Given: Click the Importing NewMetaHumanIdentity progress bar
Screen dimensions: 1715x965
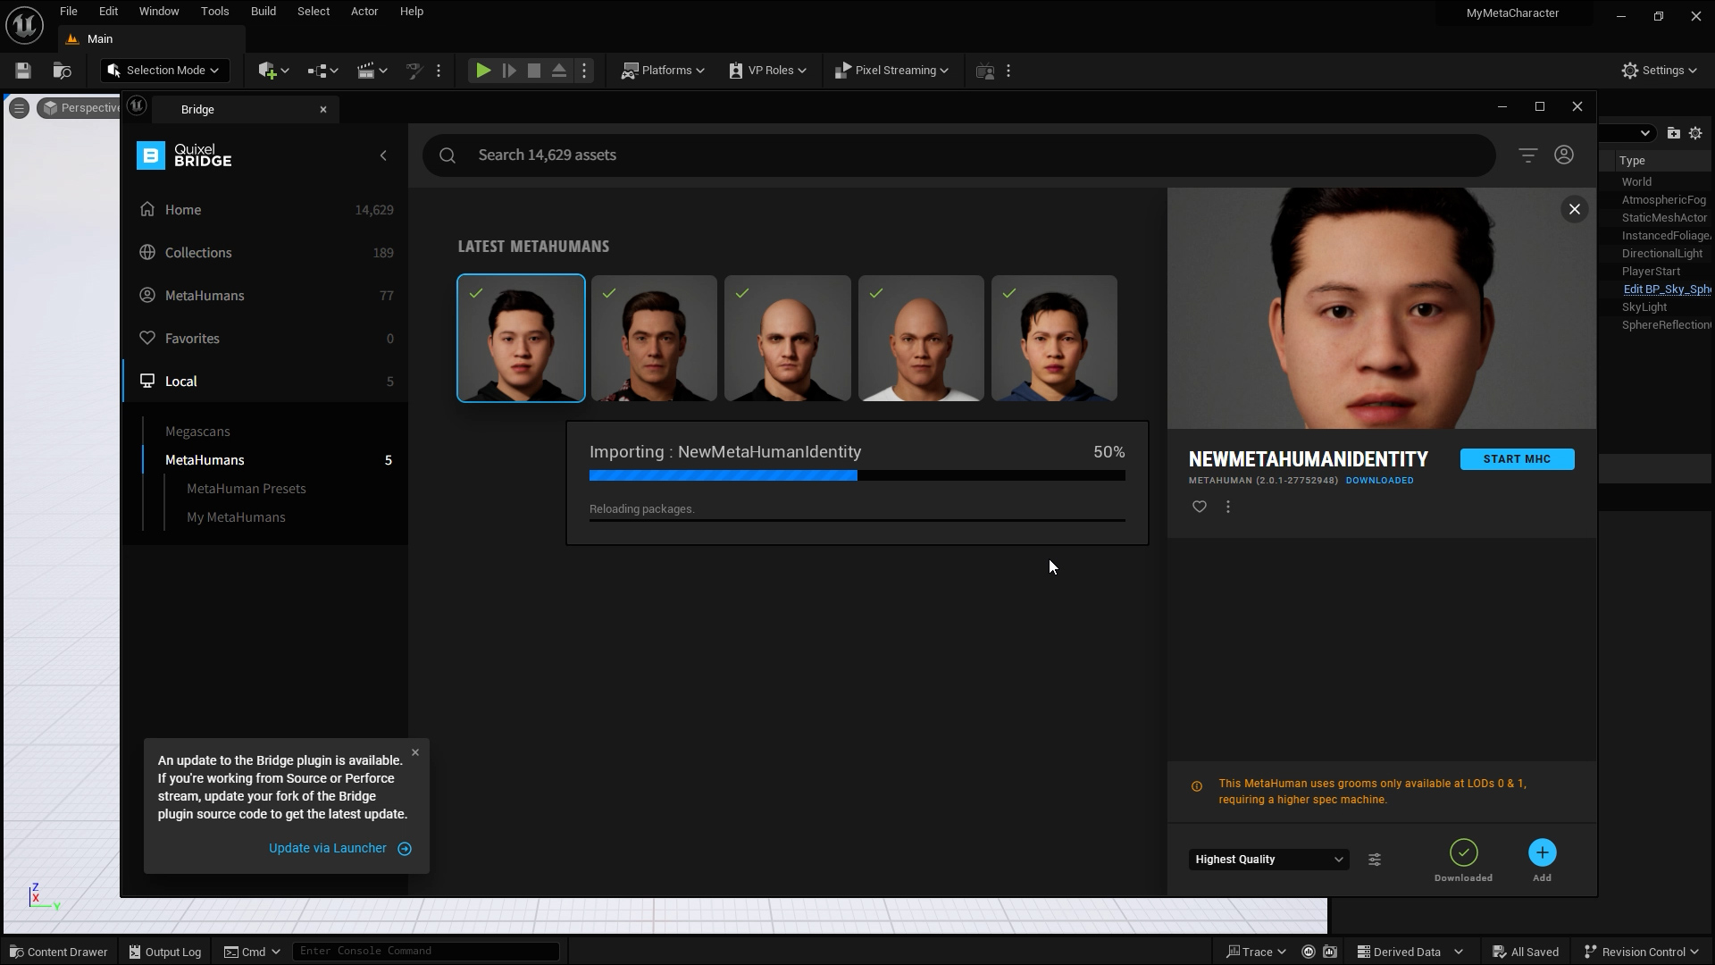Looking at the screenshot, I should point(857,475).
